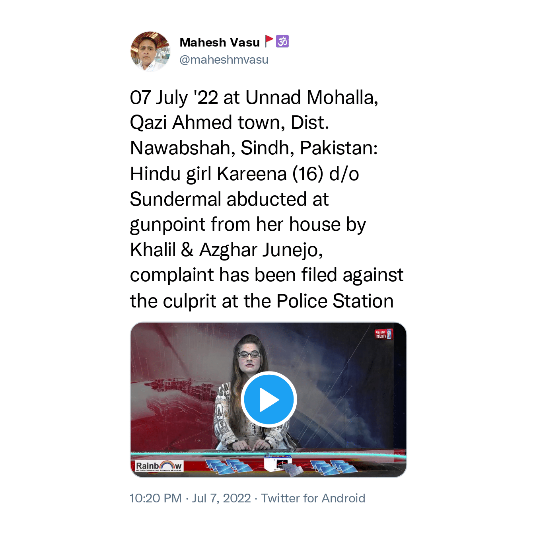The image size is (537, 537).
Task: Click the red flag emoji beside the name
Action: coord(269,41)
